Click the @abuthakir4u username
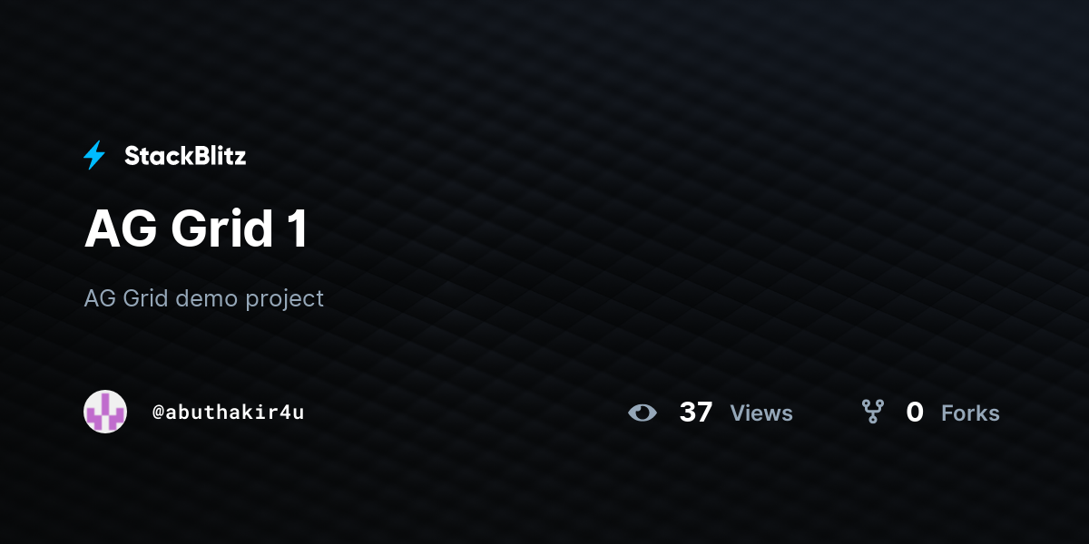The width and height of the screenshot is (1089, 544). (x=228, y=412)
